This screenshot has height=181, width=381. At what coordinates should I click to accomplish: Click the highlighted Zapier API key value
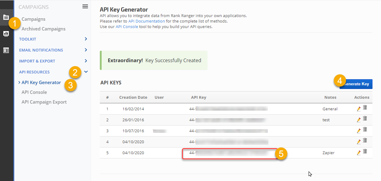point(228,153)
